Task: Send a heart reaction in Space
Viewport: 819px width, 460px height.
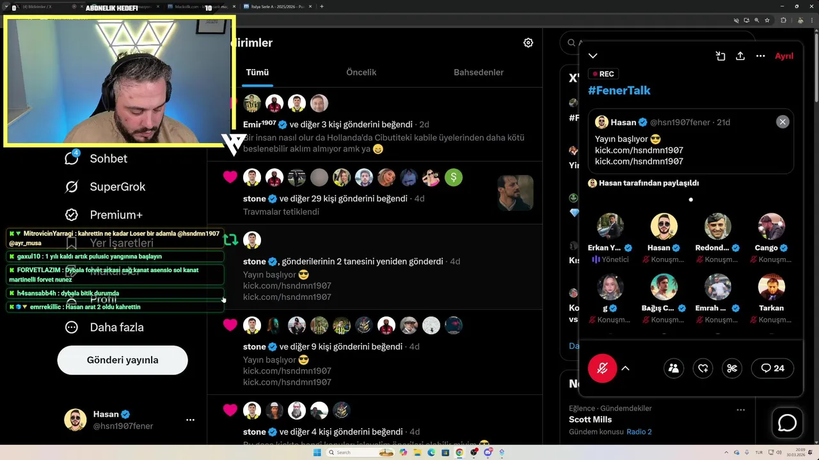Action: click(x=703, y=368)
